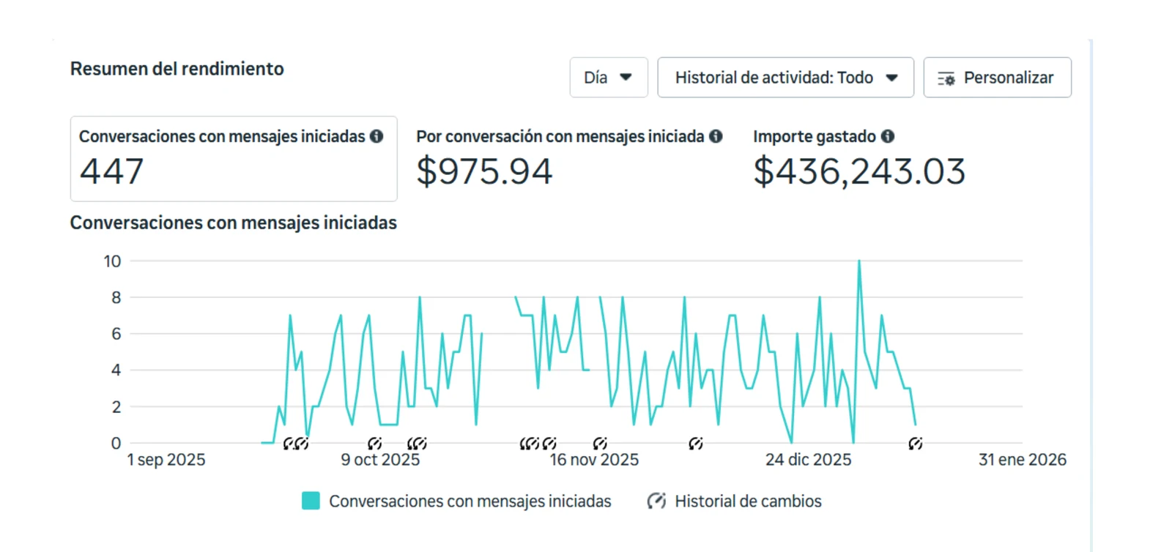Screen dimensions: 1172x552
Task: Click the 24 dic 2025 axis label
Action: coord(809,460)
